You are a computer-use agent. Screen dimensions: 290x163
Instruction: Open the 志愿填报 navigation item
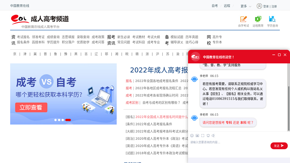pos(68,37)
